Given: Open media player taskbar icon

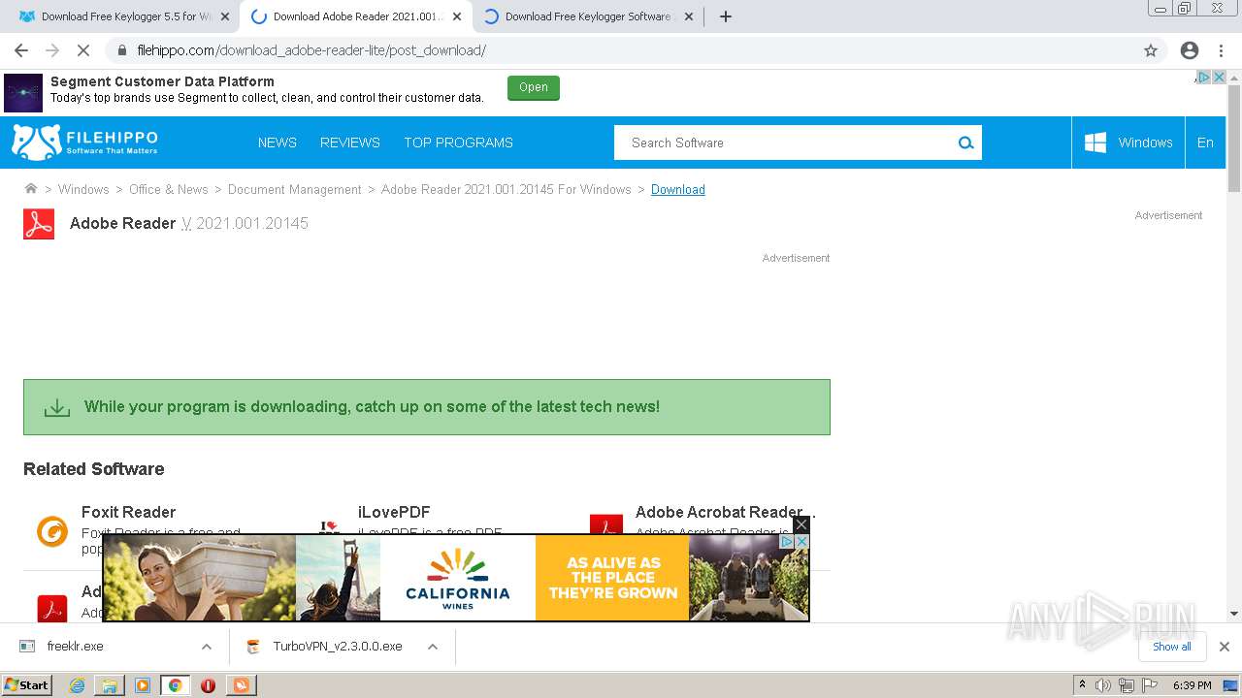Looking at the screenshot, I should [143, 685].
